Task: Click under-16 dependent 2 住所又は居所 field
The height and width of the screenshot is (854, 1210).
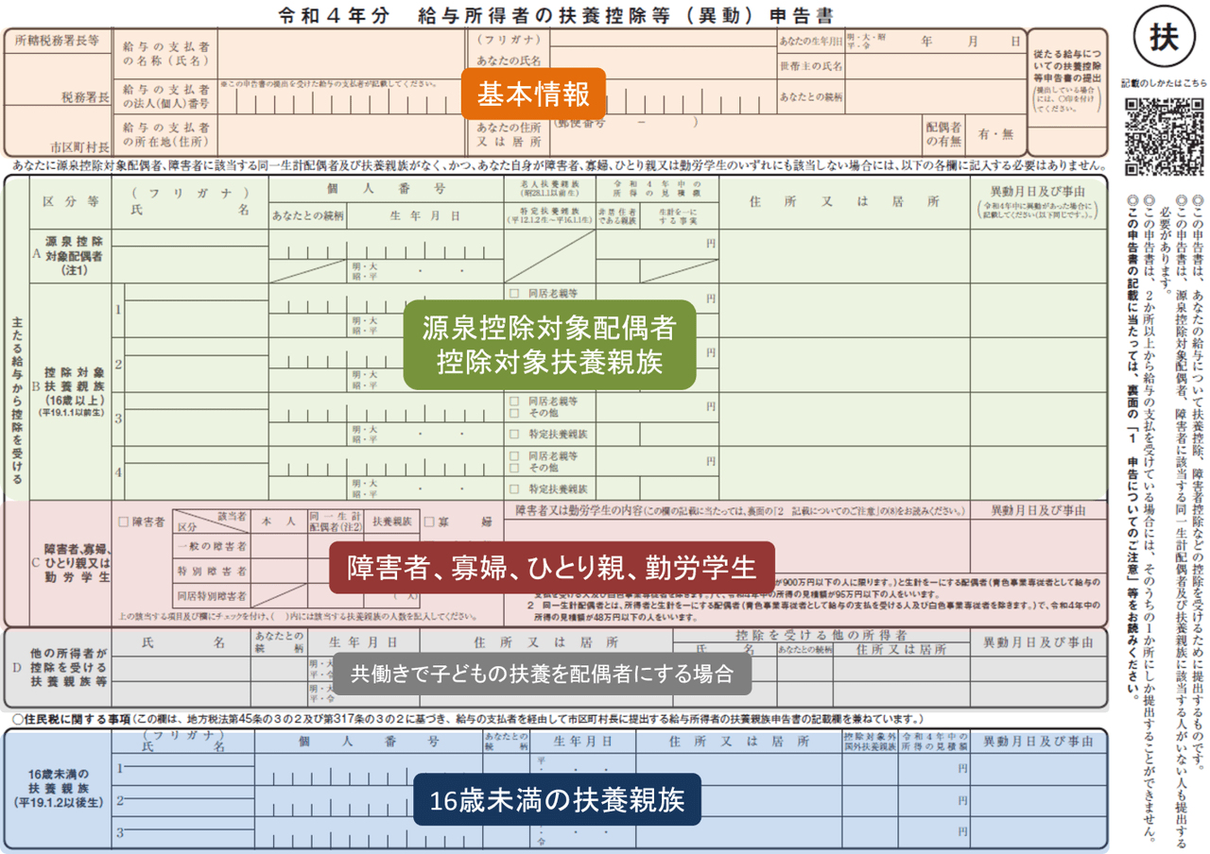Action: [x=738, y=800]
